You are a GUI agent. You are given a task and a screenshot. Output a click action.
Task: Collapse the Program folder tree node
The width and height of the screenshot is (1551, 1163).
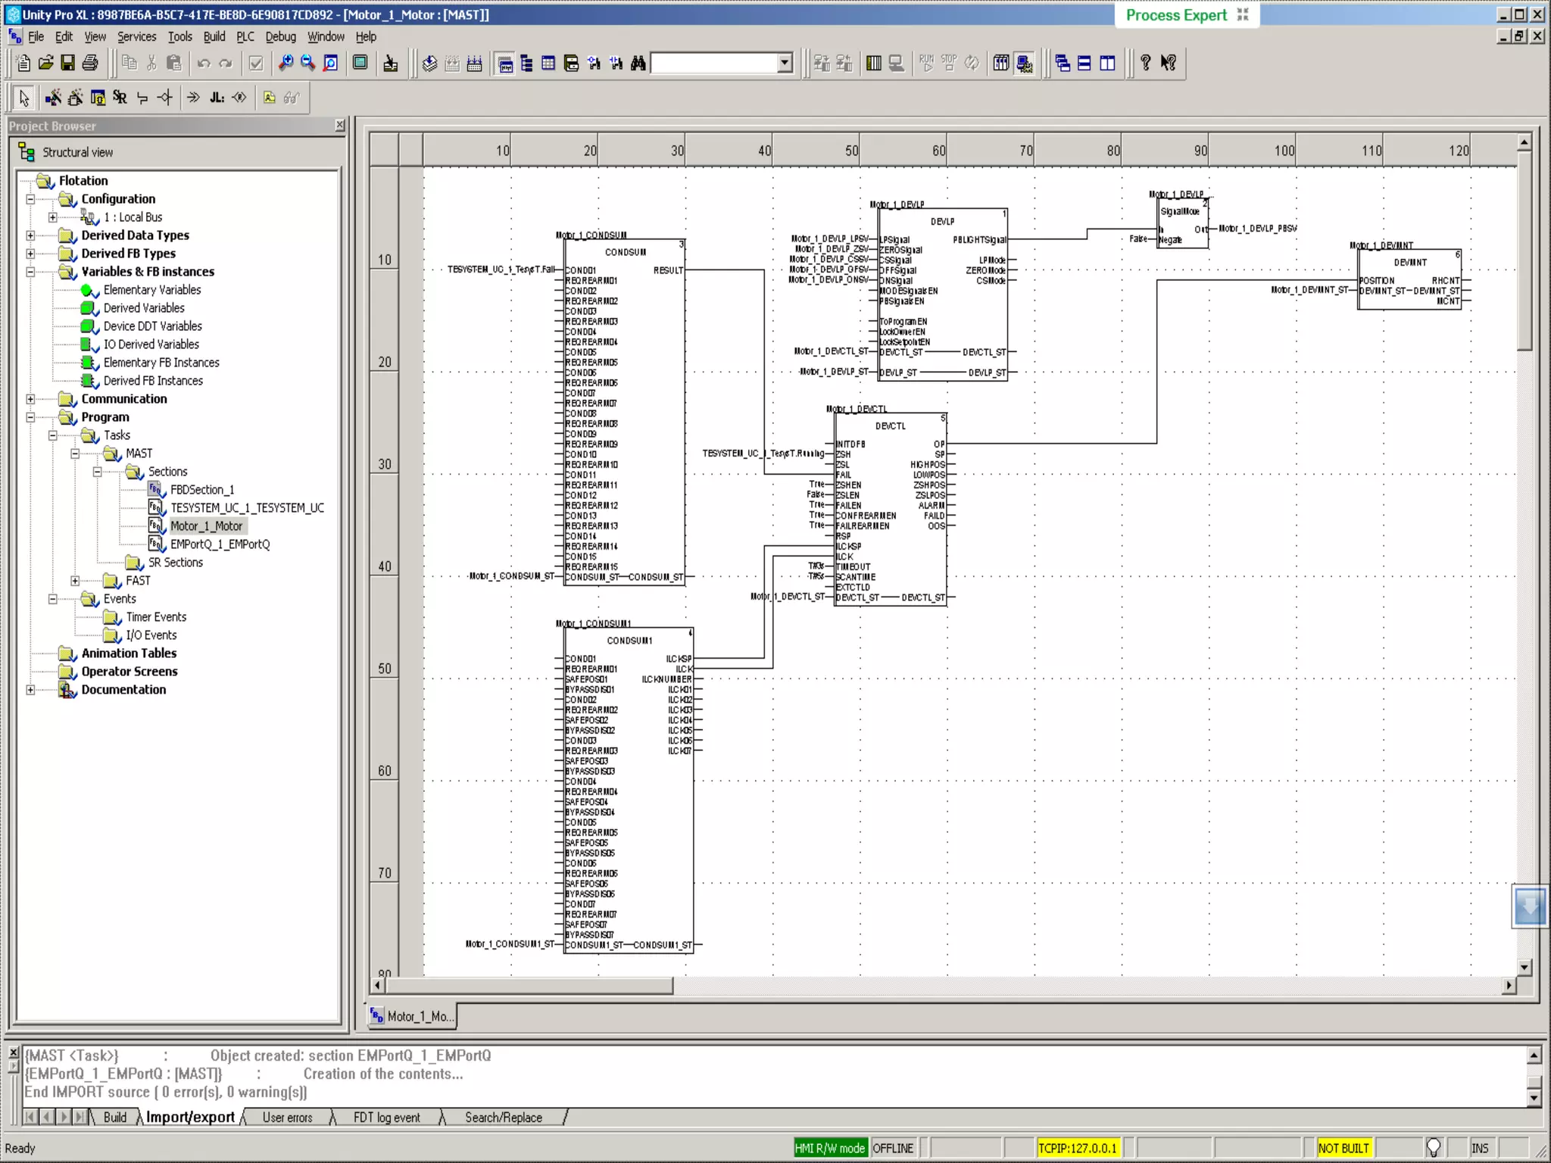(x=30, y=417)
